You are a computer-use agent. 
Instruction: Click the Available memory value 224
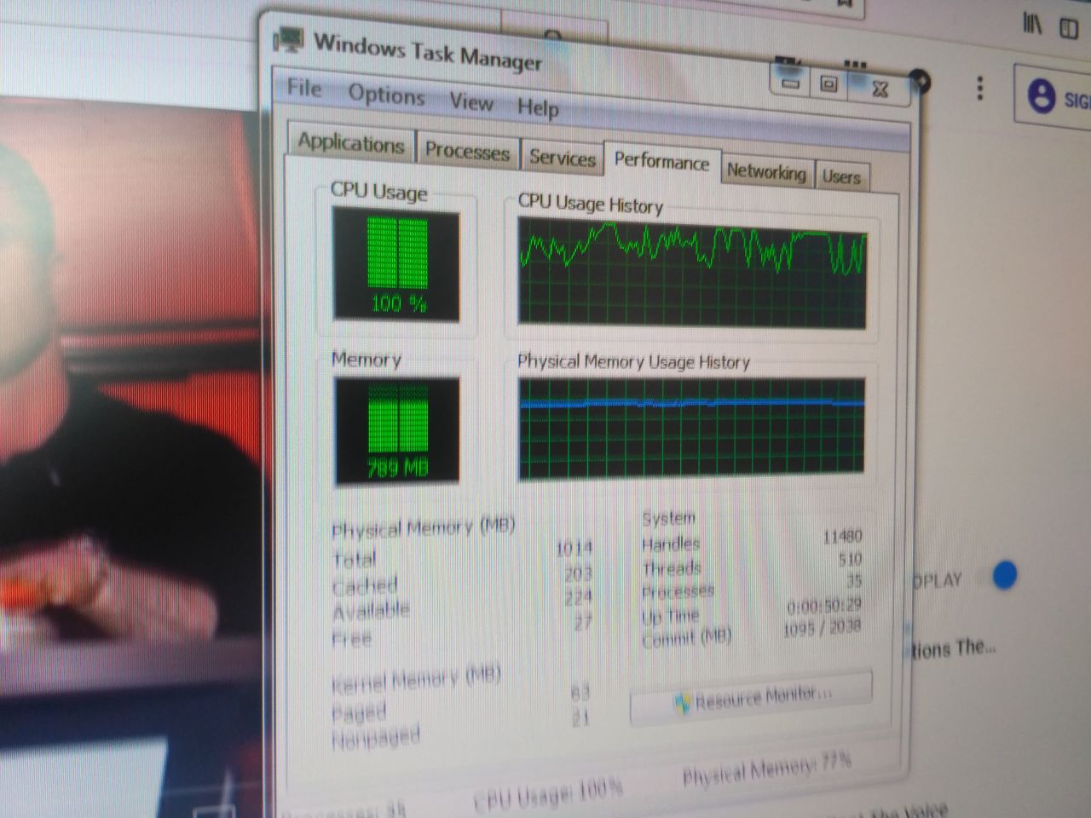click(578, 598)
